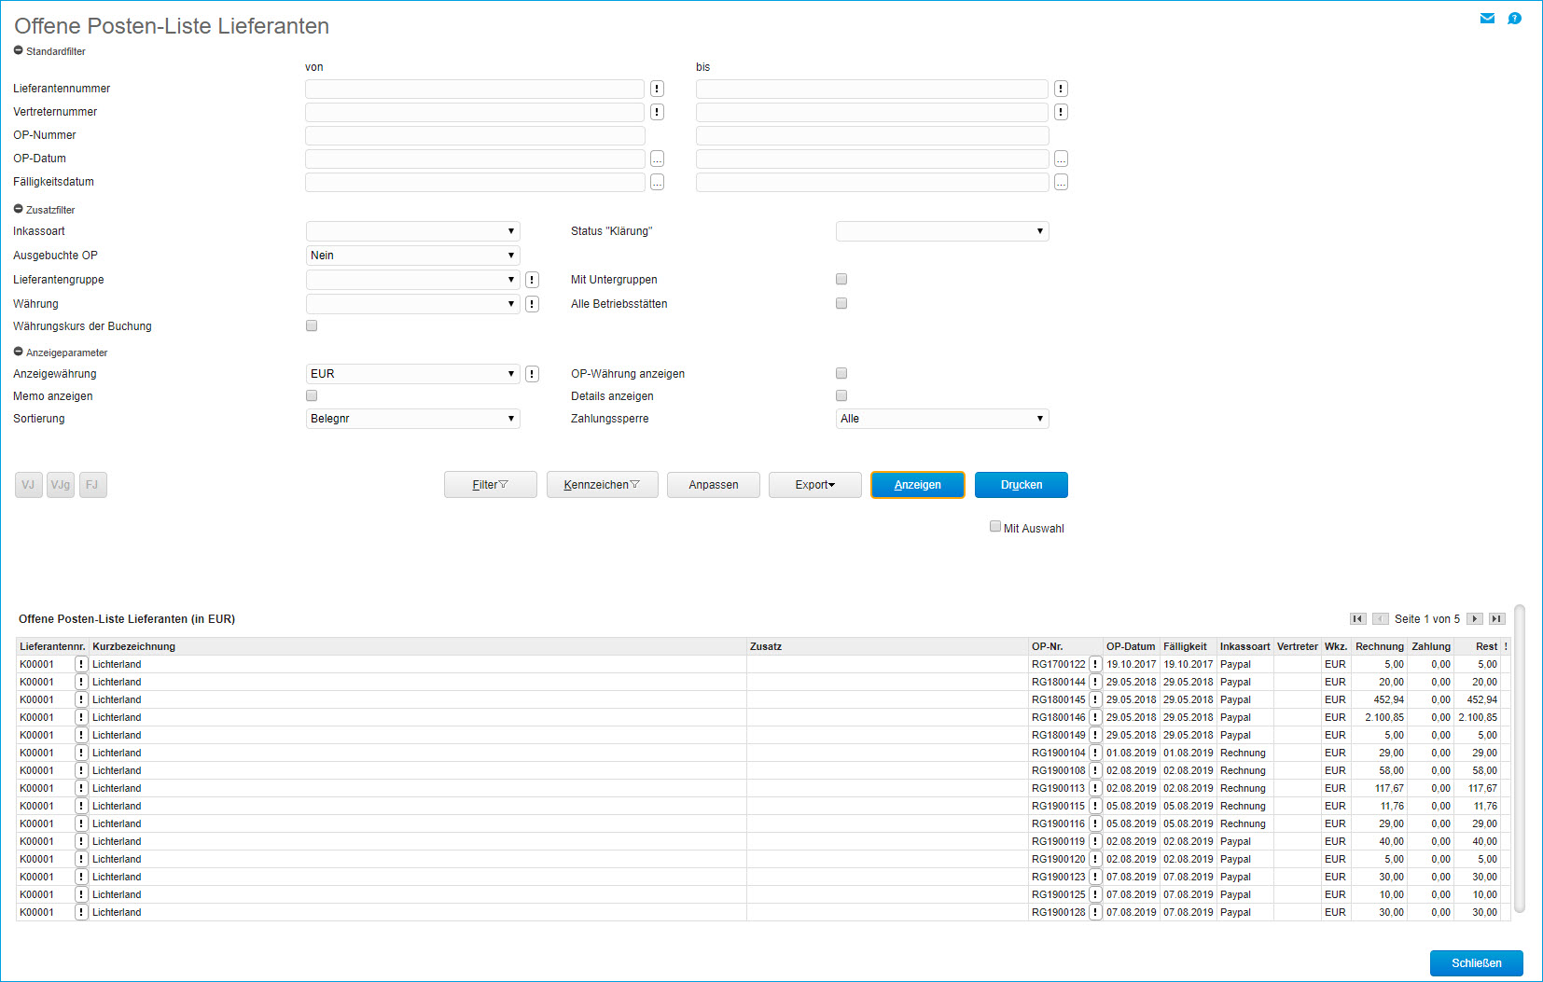1543x982 pixels.
Task: Open the Kennzeichen filter menu
Action: click(602, 485)
